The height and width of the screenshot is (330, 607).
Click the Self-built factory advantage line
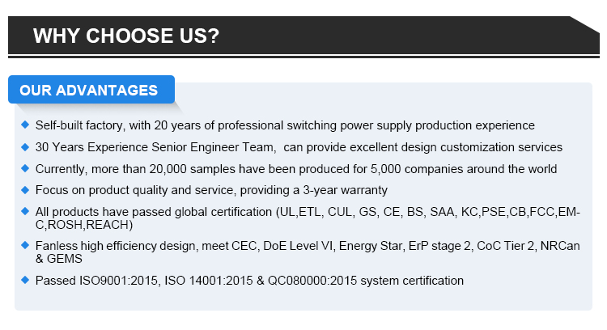coord(285,125)
